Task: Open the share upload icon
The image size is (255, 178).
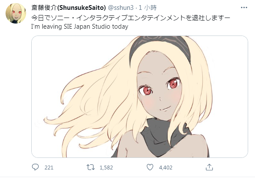Action: [x=209, y=167]
